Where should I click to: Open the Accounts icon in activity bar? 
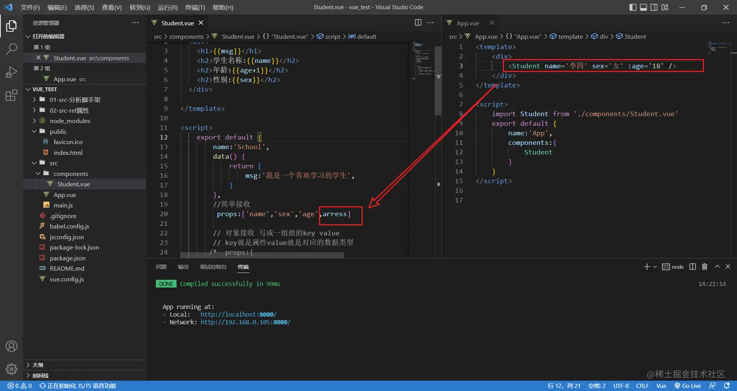tap(11, 346)
